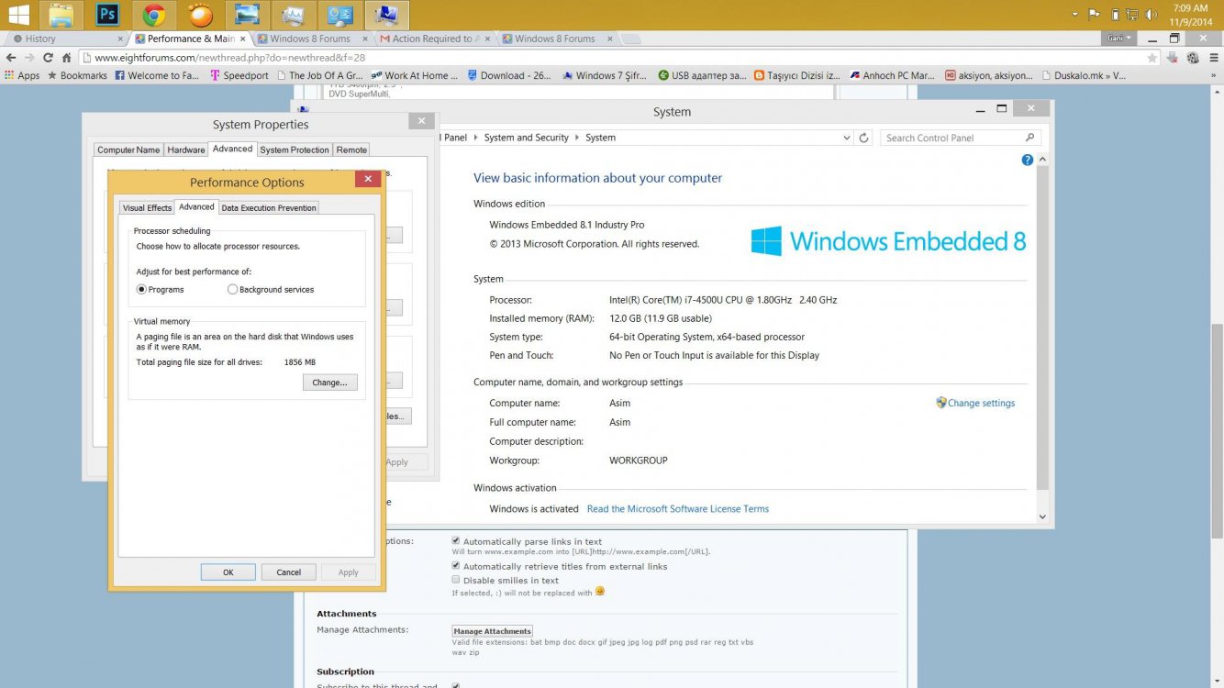Refresh the Control Panel address bar
Viewport: 1224px width, 688px height.
click(863, 138)
